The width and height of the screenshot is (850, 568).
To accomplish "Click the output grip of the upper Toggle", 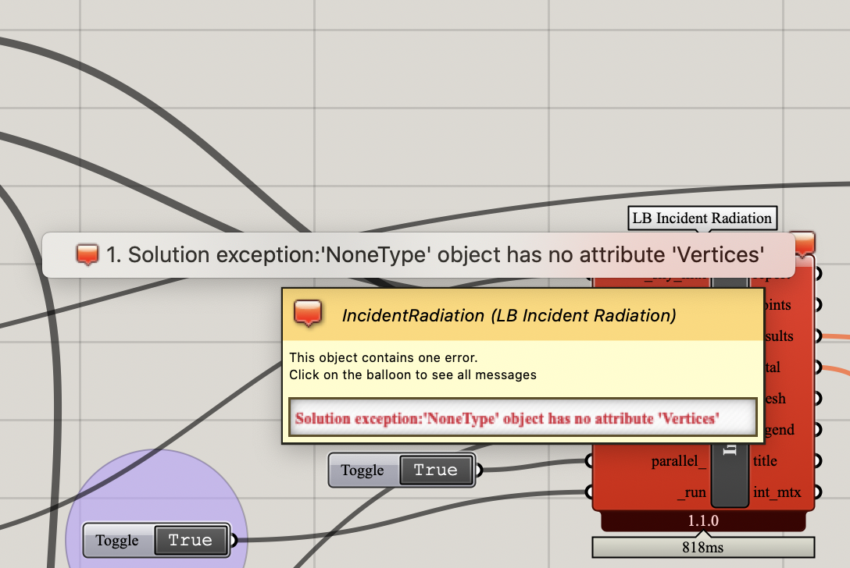I will 479,470.
